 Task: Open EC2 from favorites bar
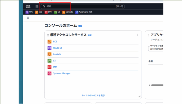point(39,12)
